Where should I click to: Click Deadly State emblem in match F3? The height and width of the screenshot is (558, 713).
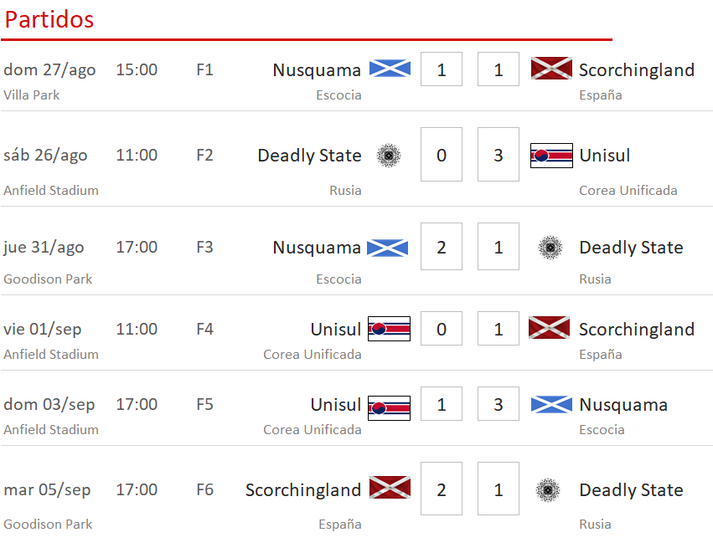(x=550, y=248)
